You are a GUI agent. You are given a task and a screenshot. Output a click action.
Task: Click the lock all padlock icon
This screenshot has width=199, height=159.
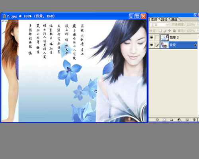[x=174, y=31]
